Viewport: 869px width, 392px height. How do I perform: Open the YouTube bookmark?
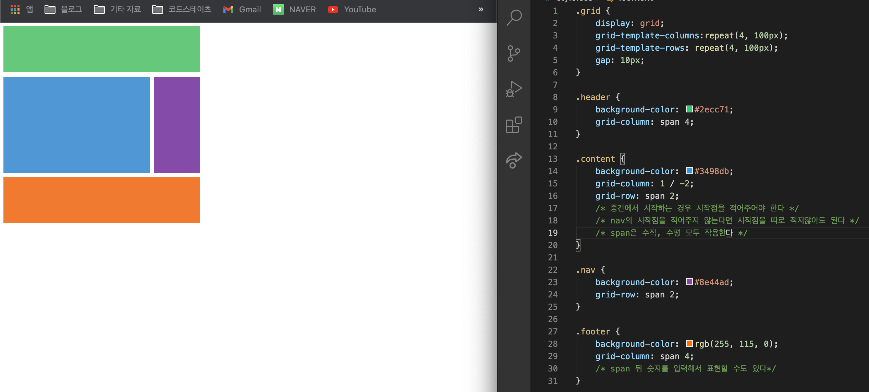click(352, 10)
